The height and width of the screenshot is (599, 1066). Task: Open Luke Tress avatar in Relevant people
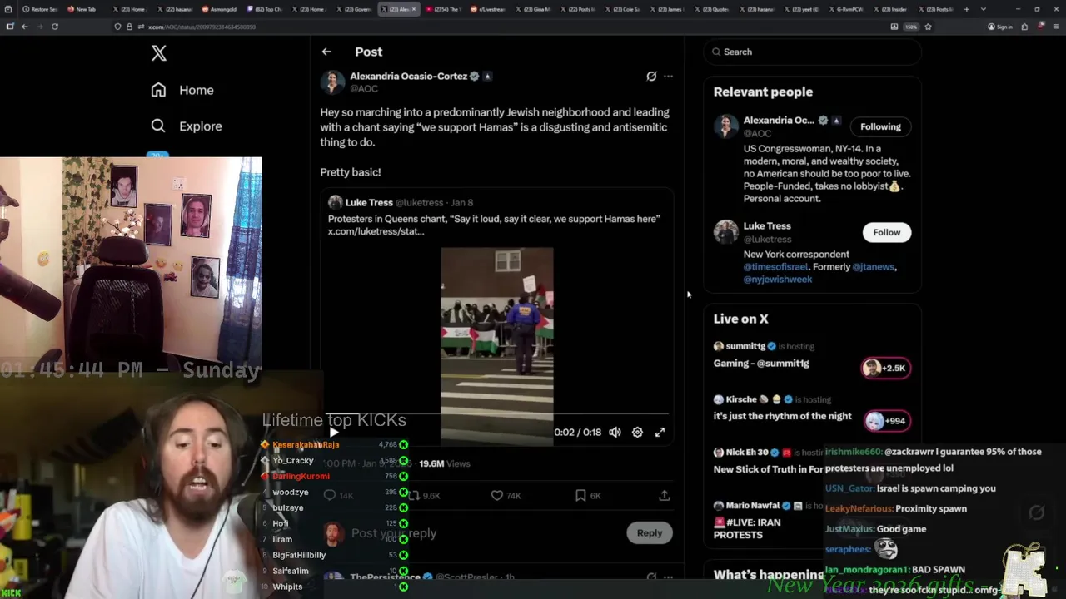coord(726,232)
